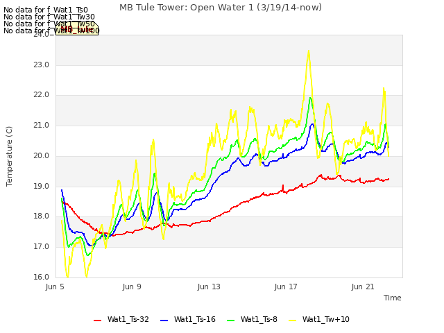Click the 17.0 y-axis tick label
This screenshot has width=444, height=333.
pos(42,247)
